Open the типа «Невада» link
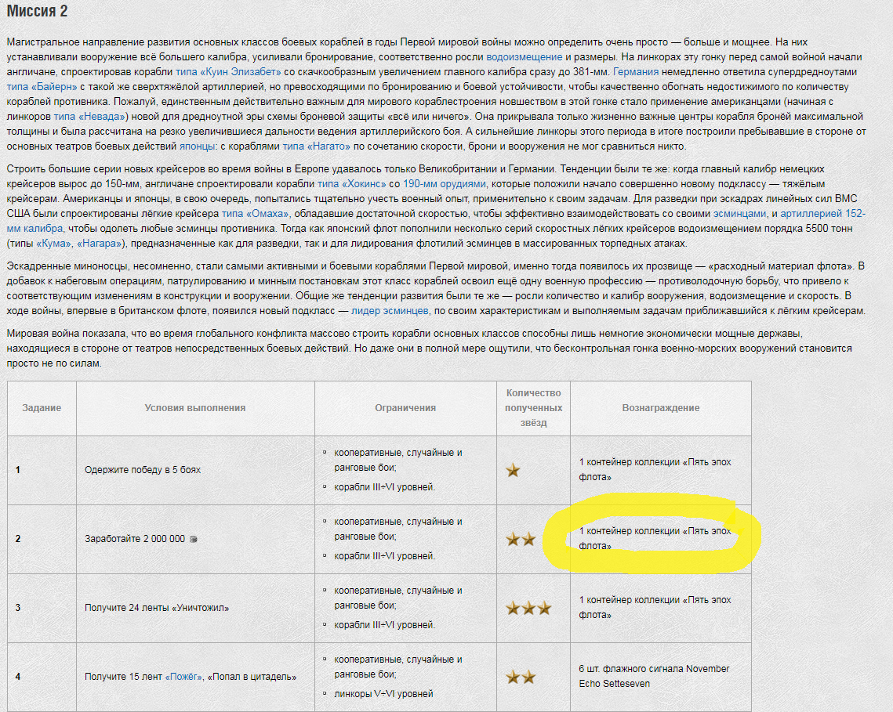The height and width of the screenshot is (712, 893). coord(91,117)
